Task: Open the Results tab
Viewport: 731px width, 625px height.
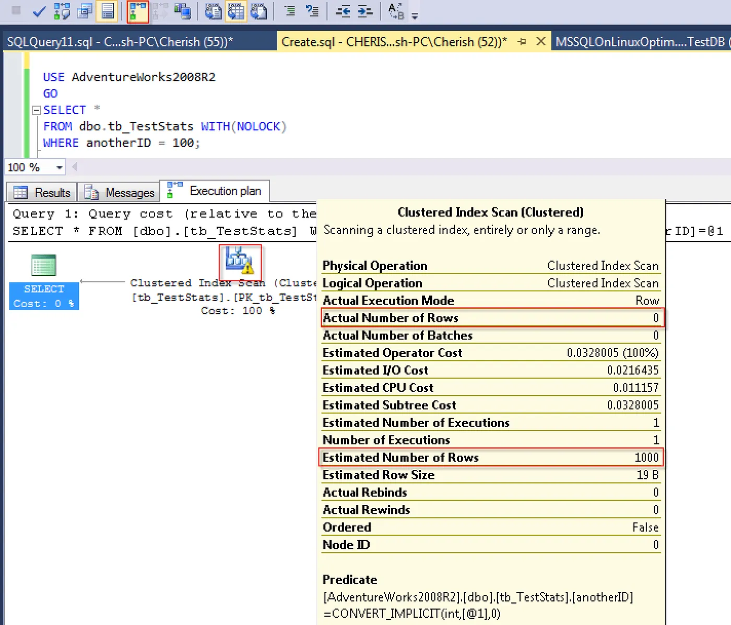Action: (x=42, y=193)
